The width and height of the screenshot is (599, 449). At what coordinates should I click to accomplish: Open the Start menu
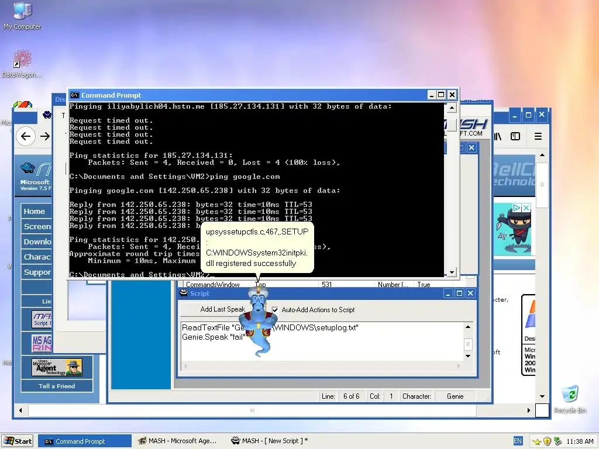tap(18, 441)
